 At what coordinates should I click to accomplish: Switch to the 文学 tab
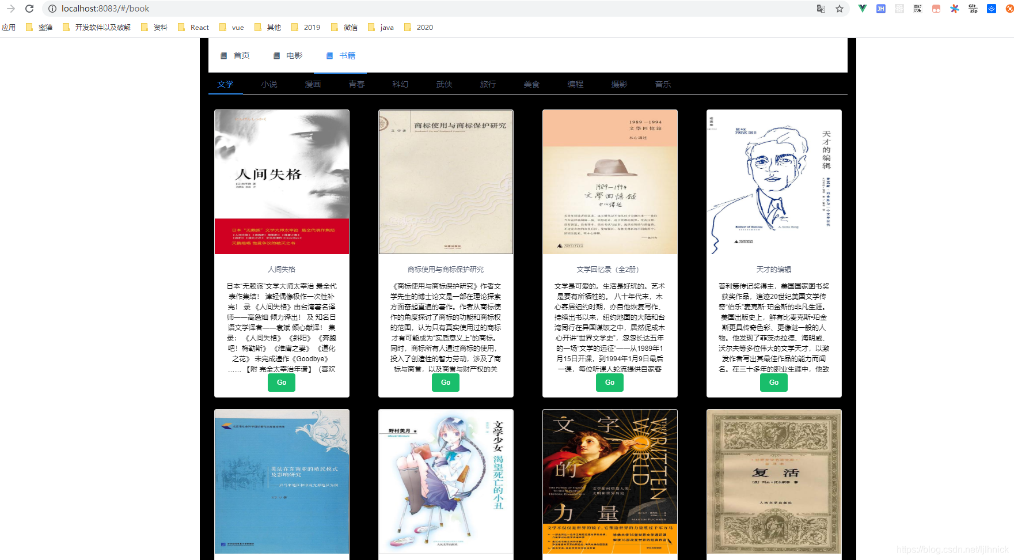(225, 84)
